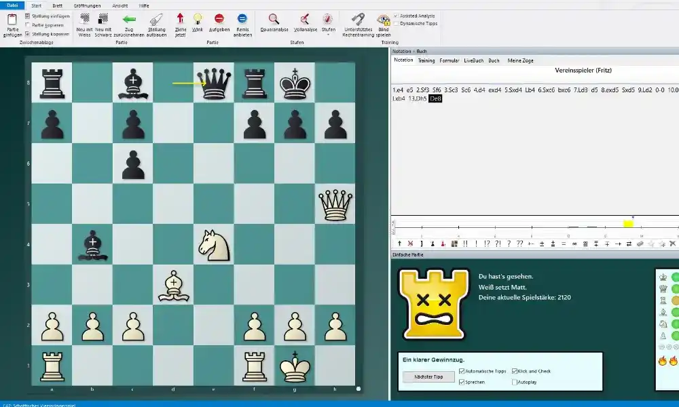This screenshot has height=407, width=679.
Task: Enable the Autoplay checkbox
Action: (x=515, y=382)
